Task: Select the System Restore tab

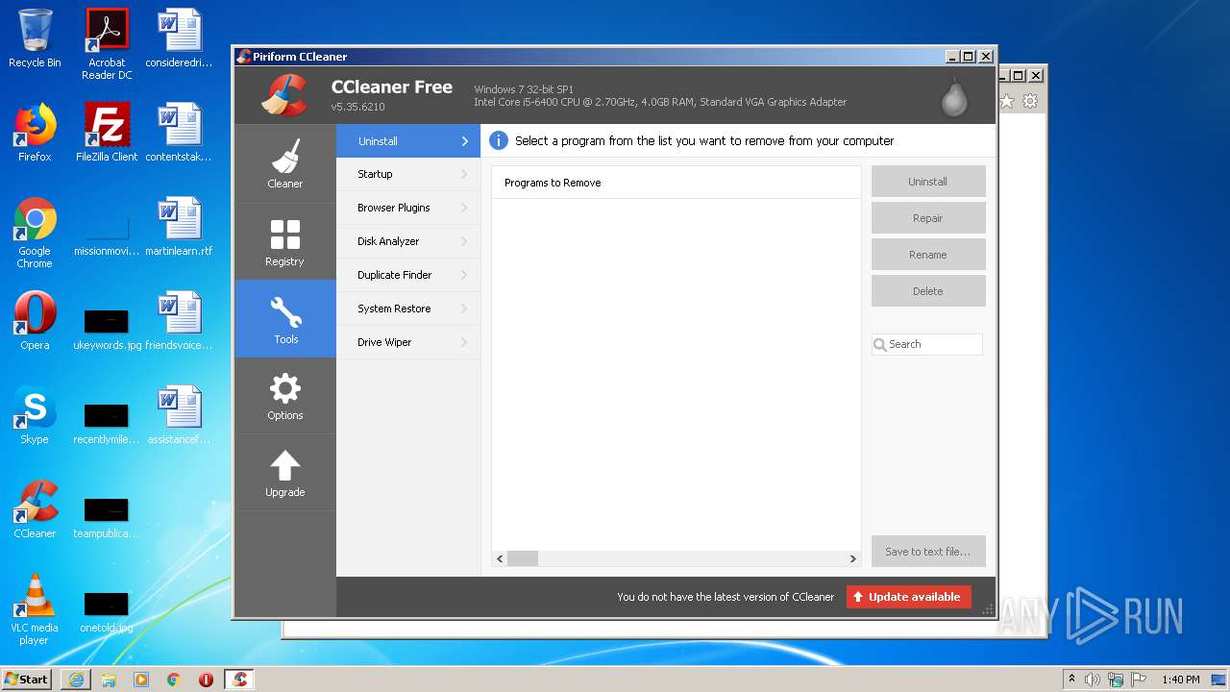Action: click(408, 309)
